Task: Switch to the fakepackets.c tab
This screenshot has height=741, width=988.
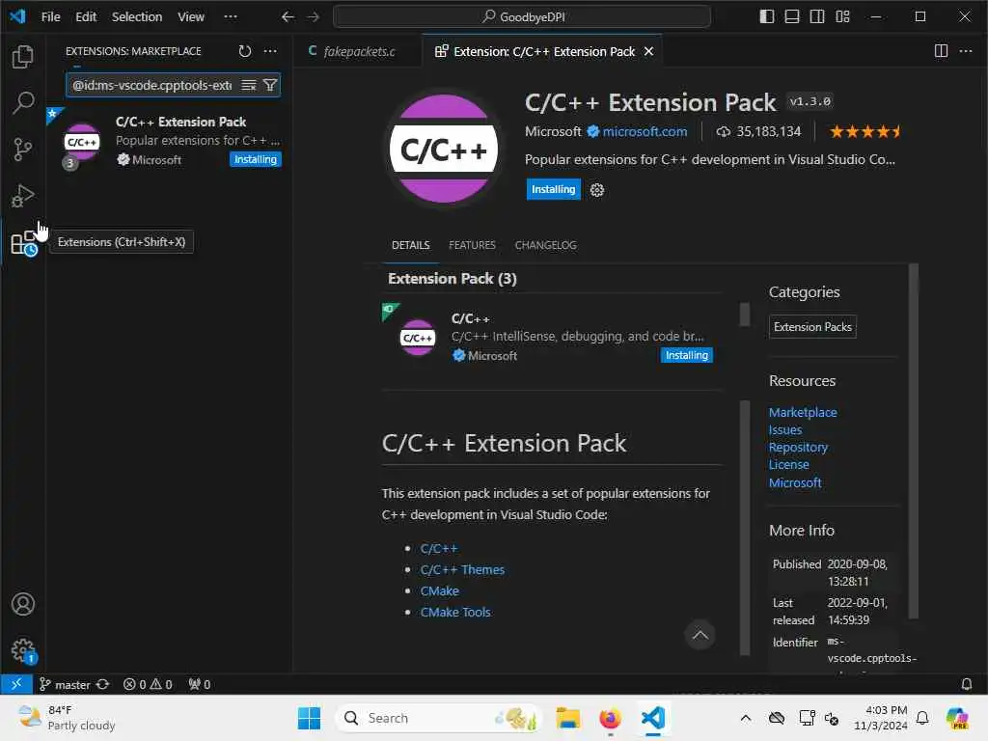Action: [x=358, y=51]
